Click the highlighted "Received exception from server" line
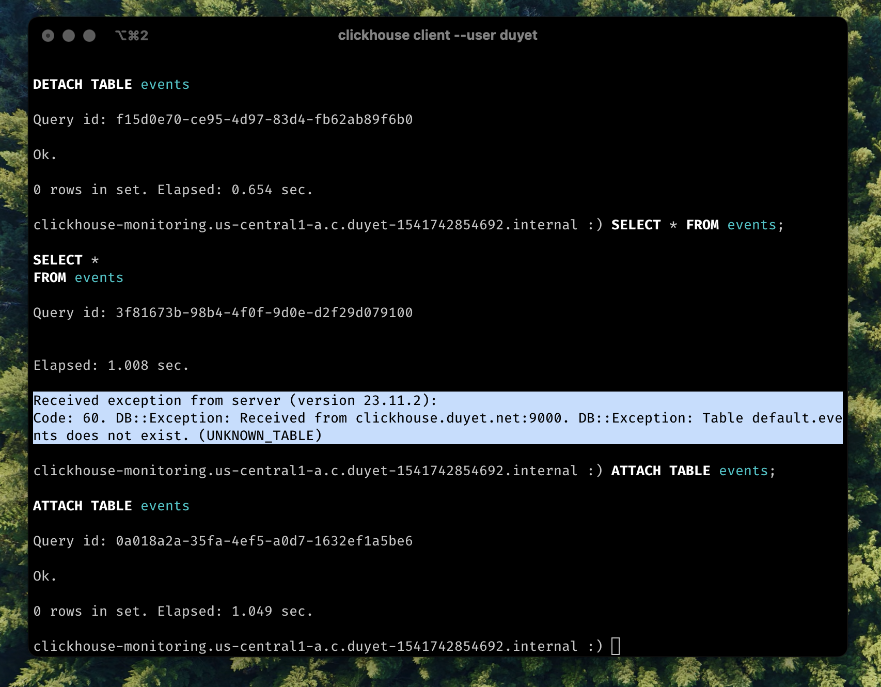881x687 pixels. click(156, 400)
